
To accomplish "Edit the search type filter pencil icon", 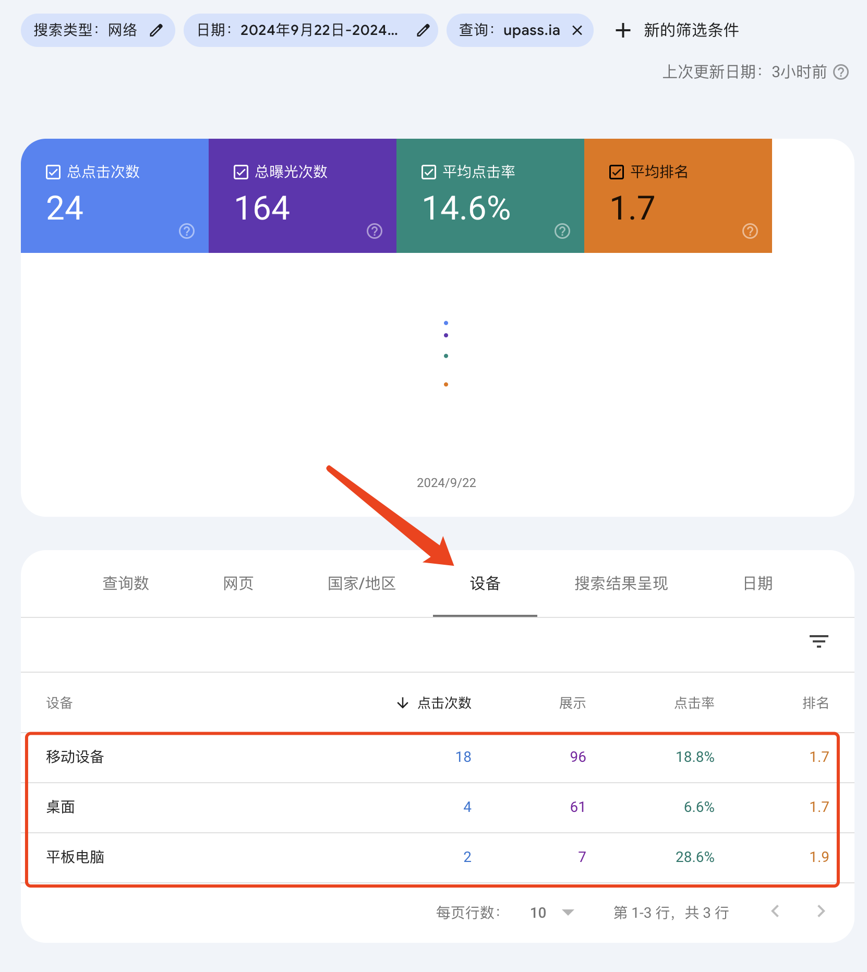I will [x=156, y=30].
